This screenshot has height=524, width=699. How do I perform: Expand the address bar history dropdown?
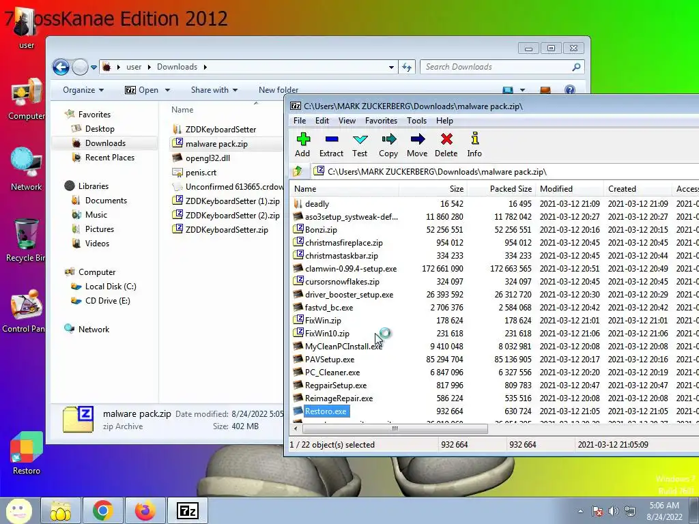pos(391,68)
